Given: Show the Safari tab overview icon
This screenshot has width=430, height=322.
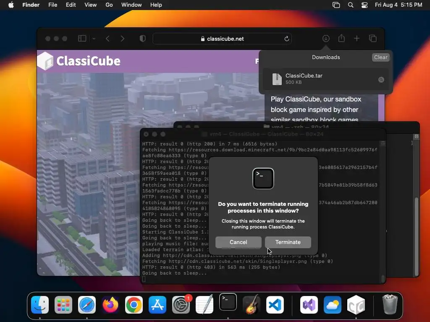Looking at the screenshot, I should [373, 39].
